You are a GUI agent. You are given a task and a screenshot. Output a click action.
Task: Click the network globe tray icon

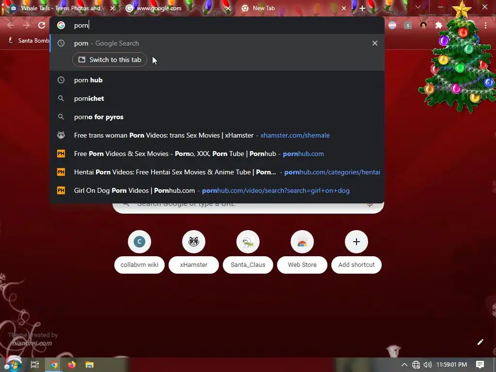pyautogui.click(x=416, y=365)
